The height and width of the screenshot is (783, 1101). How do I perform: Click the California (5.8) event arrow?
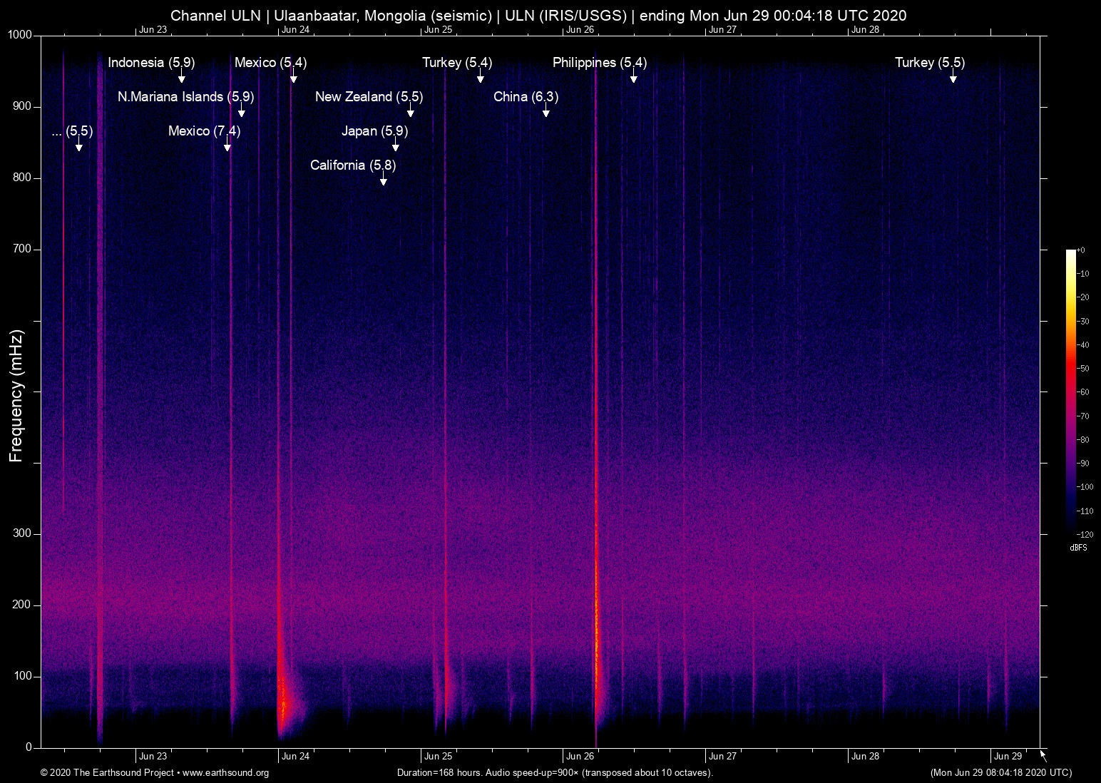pos(383,180)
